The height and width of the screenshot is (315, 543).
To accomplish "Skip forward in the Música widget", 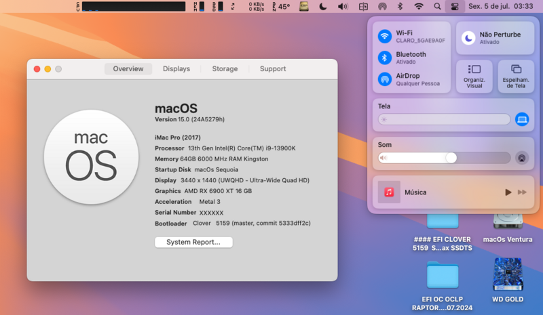I will pyautogui.click(x=522, y=192).
